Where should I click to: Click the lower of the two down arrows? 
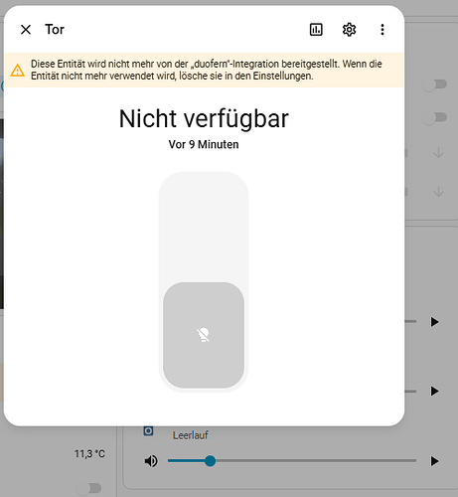pos(439,192)
